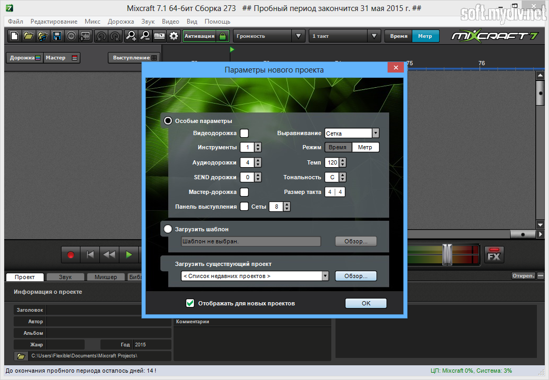Zoom in with the magnifier plus icon
This screenshot has height=380, width=549.
[131, 36]
